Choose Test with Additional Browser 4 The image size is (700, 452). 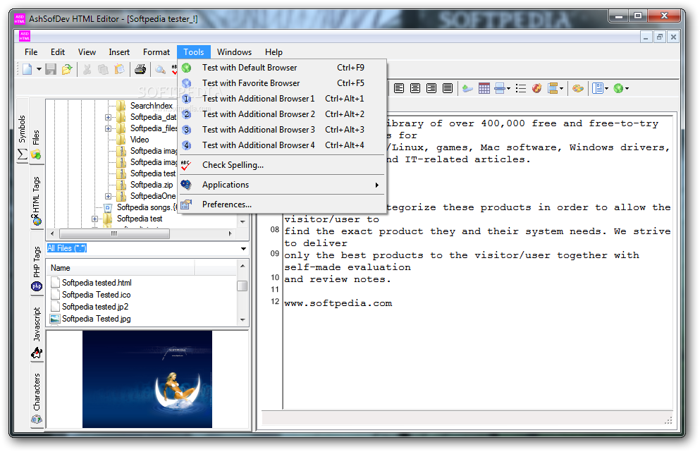click(282, 145)
